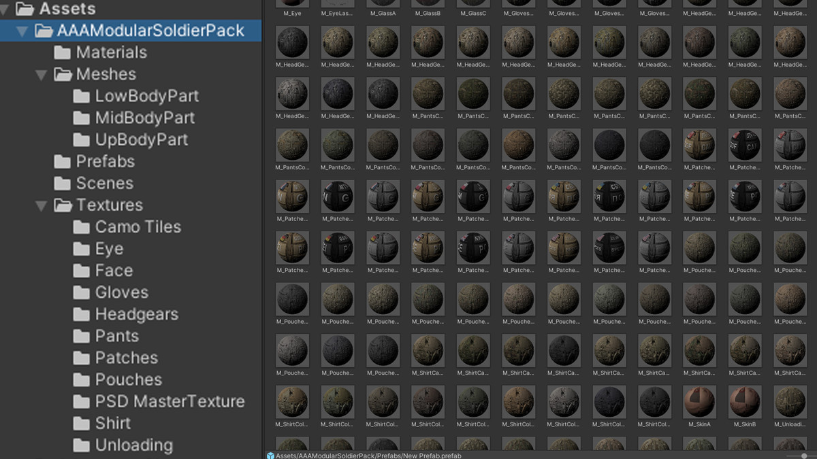Click the M_EyeLas... material label
817x459 pixels.
tap(337, 13)
